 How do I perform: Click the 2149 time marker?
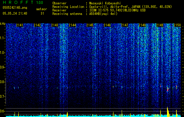pos(160,25)
